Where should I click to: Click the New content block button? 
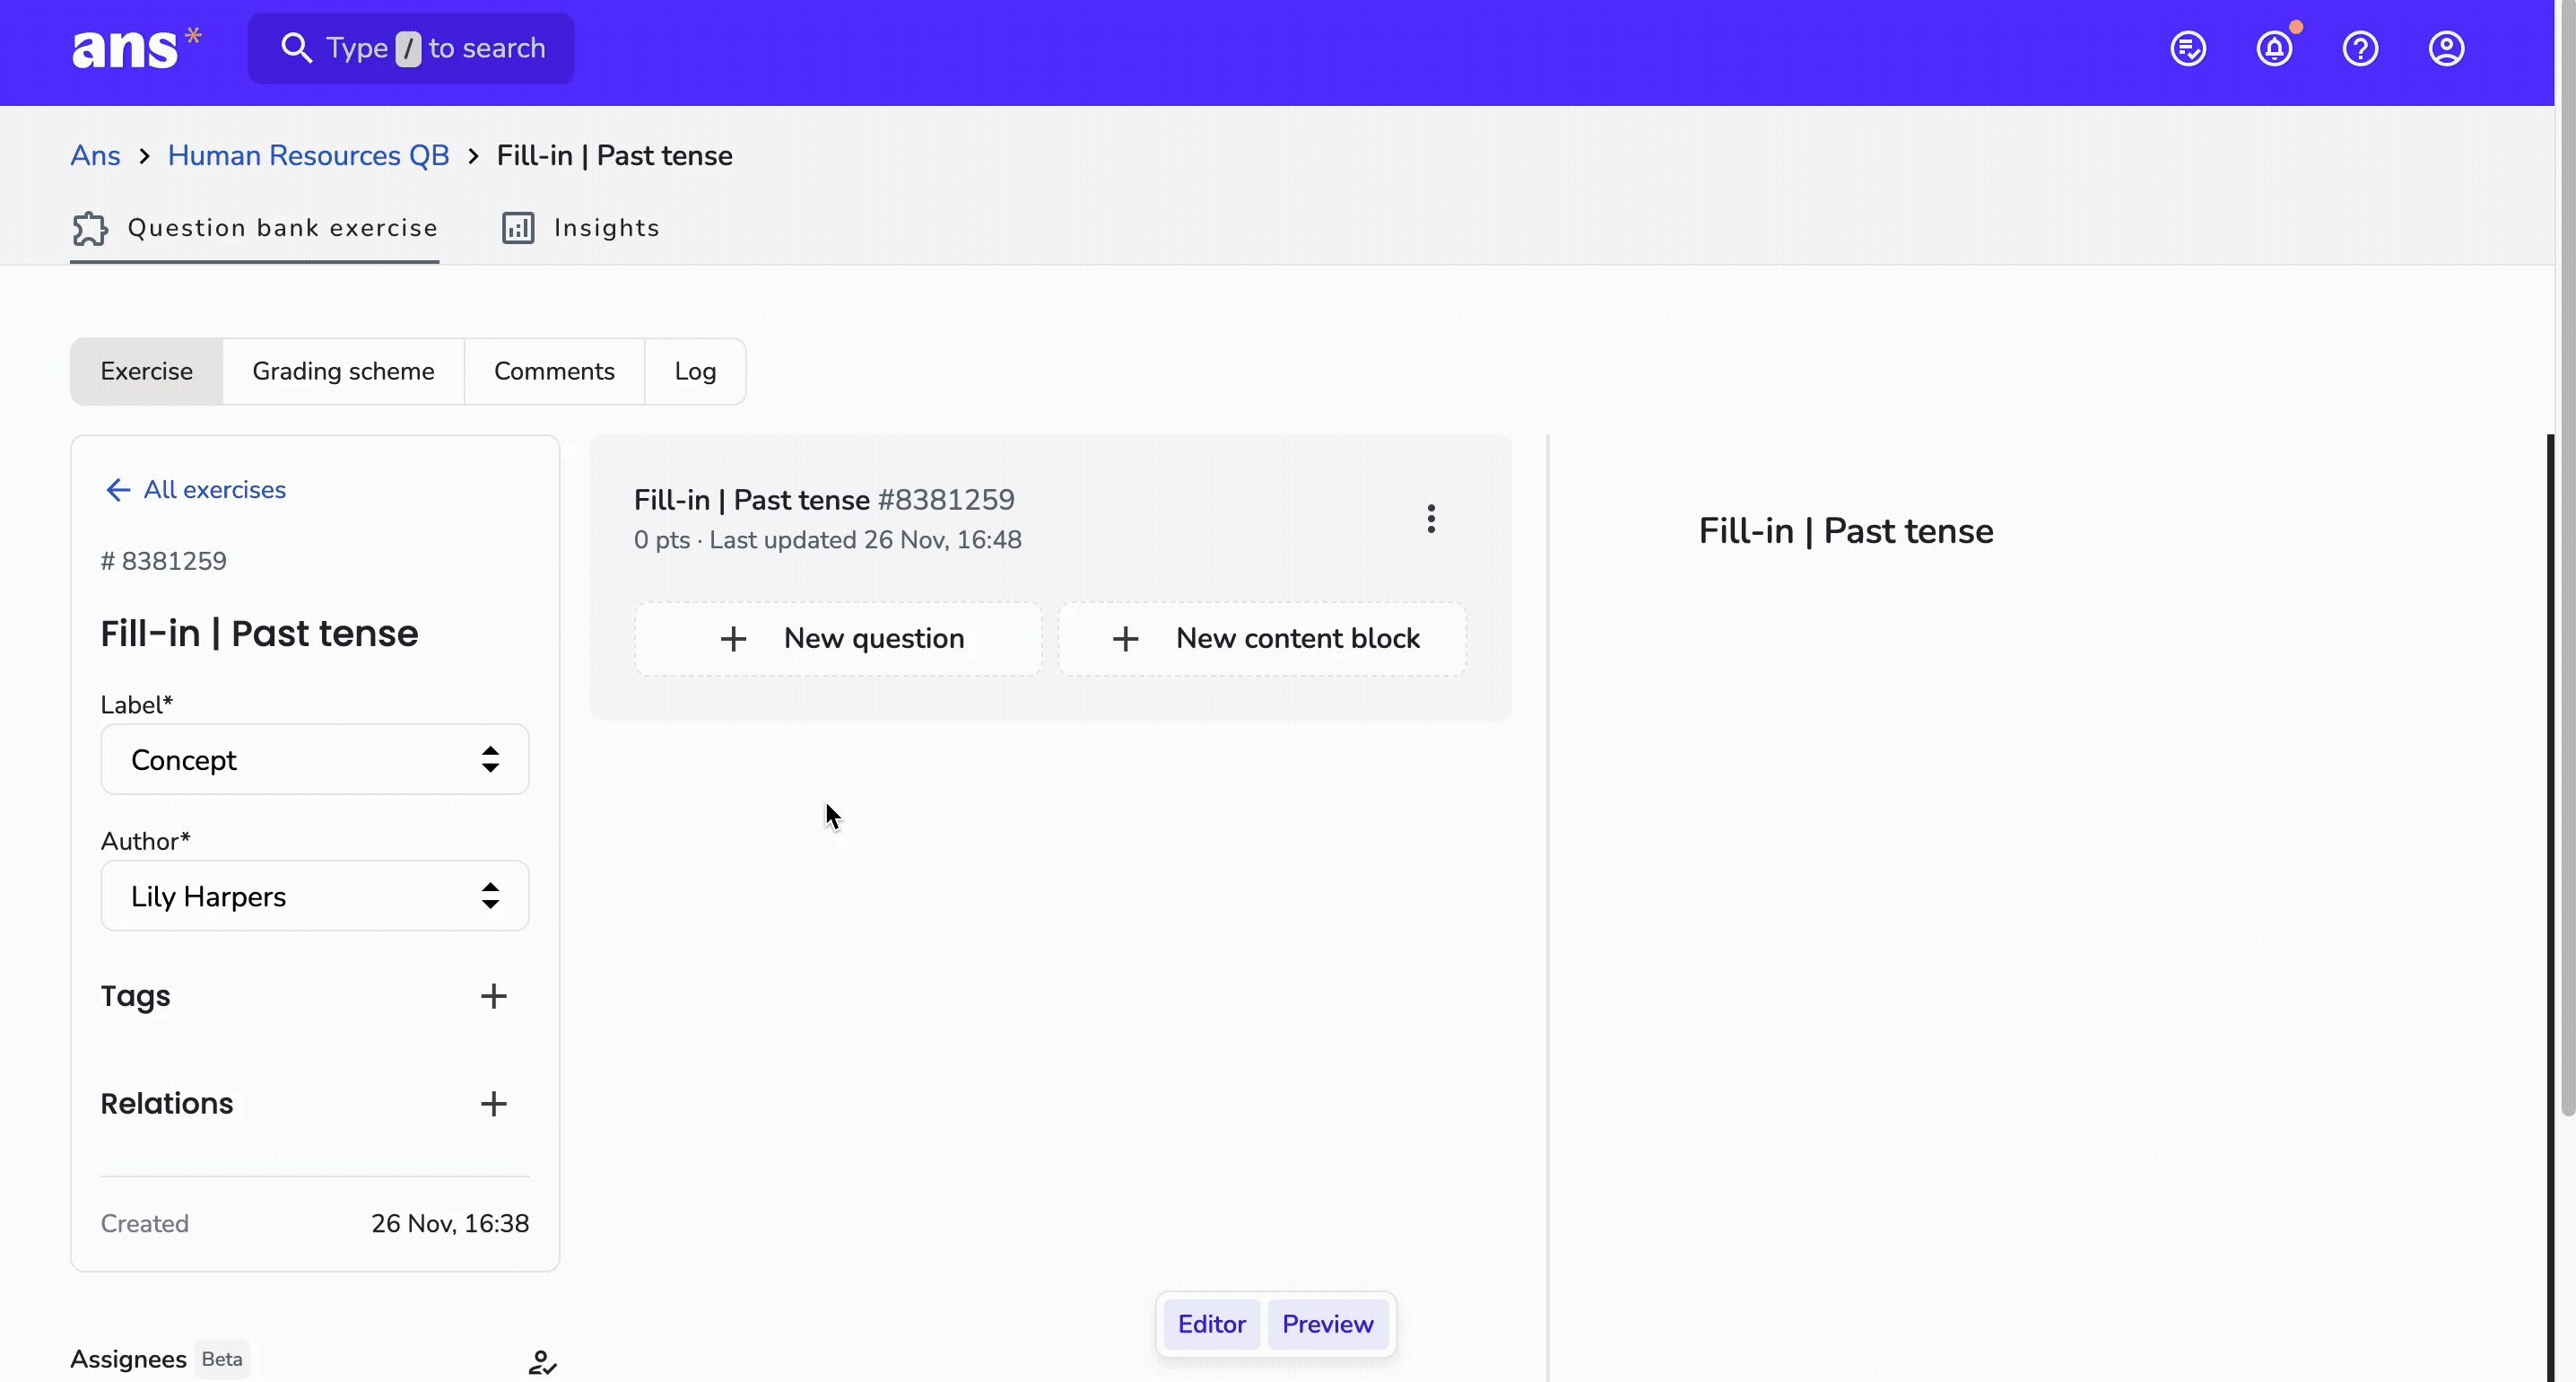pyautogui.click(x=1262, y=638)
